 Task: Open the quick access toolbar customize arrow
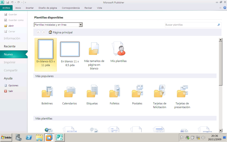pyautogui.click(x=25, y=2)
